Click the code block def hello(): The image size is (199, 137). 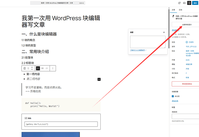pyautogui.click(x=61, y=105)
